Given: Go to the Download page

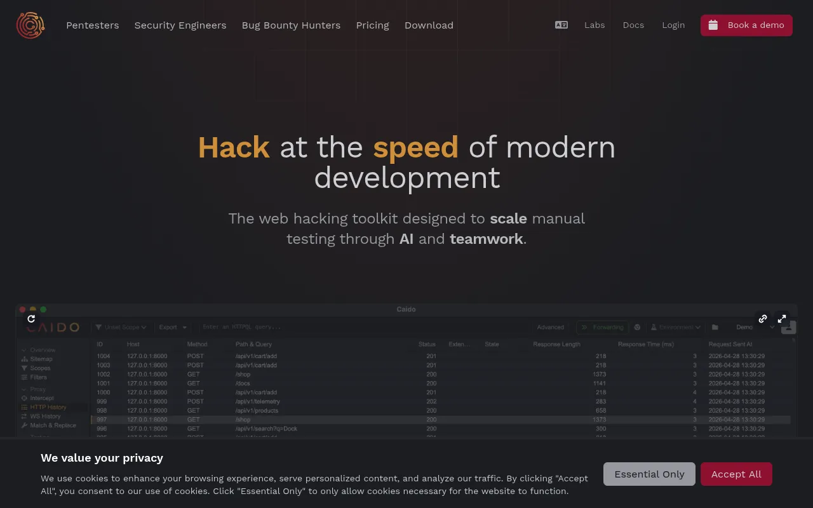Looking at the screenshot, I should point(429,25).
